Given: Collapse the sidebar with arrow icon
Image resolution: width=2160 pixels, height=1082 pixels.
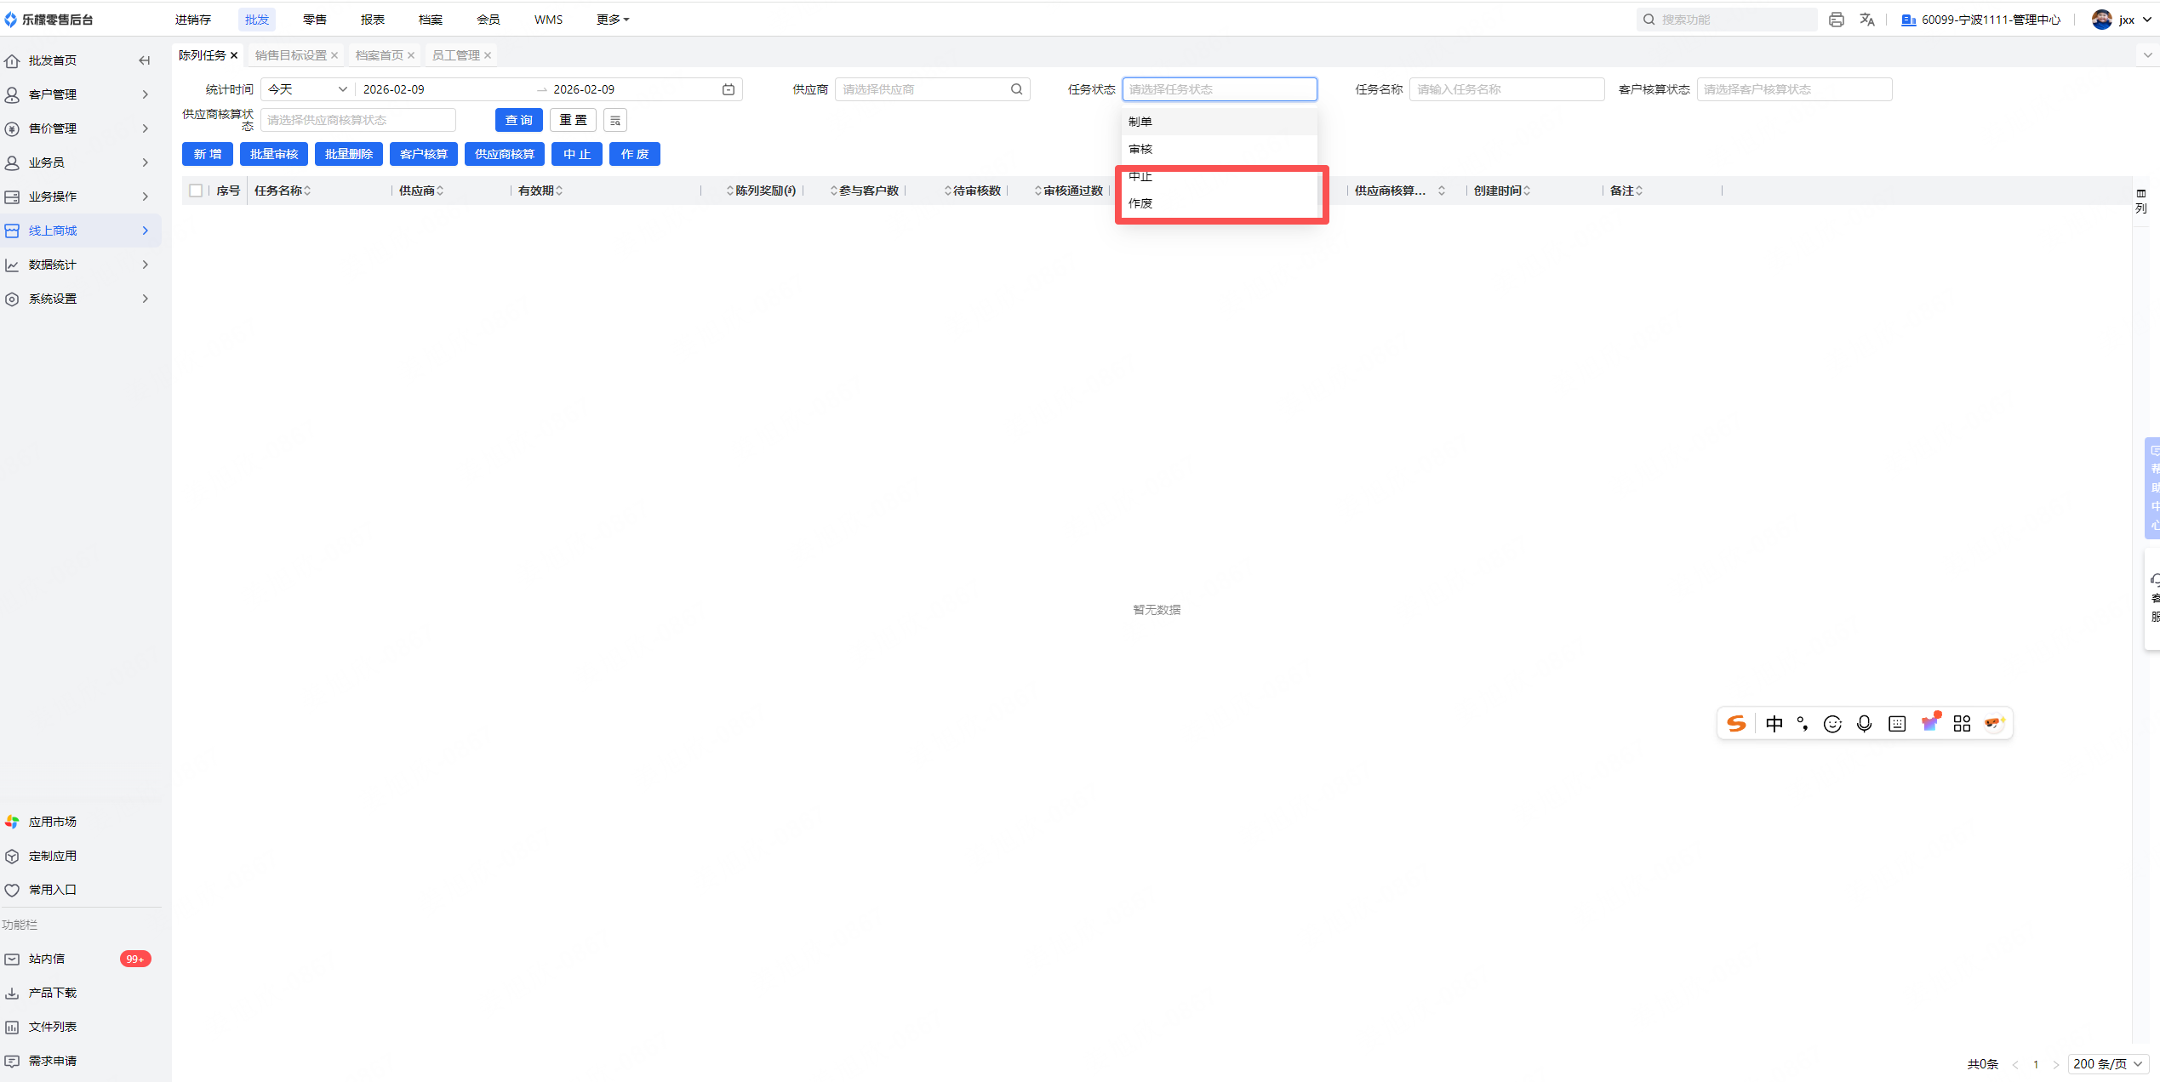Looking at the screenshot, I should (x=144, y=60).
